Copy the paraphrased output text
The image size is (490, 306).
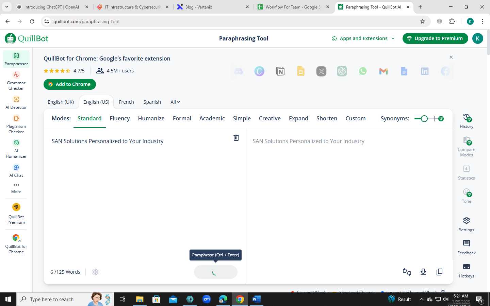(439, 272)
